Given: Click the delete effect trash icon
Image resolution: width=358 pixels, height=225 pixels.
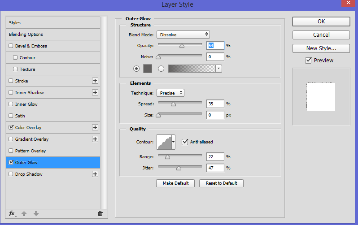Looking at the screenshot, I should pyautogui.click(x=100, y=213).
